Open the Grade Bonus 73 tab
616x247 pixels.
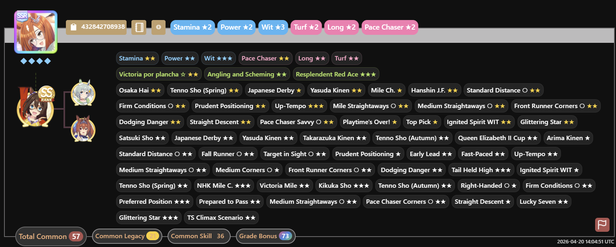[x=266, y=236]
